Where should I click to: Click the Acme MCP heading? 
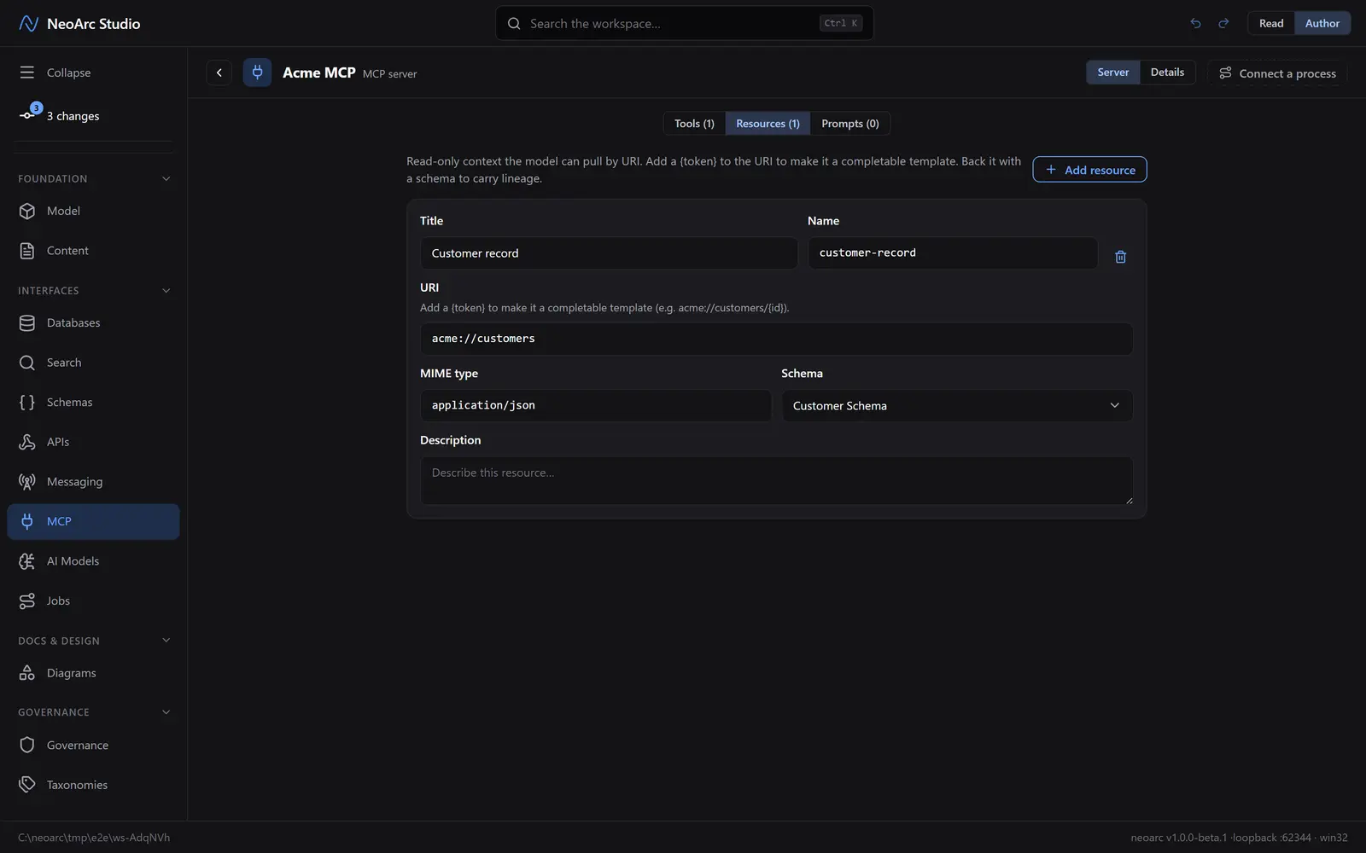coord(318,73)
